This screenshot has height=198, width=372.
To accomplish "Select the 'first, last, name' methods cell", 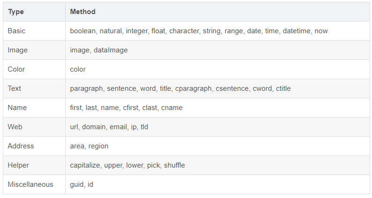I will click(x=126, y=108).
